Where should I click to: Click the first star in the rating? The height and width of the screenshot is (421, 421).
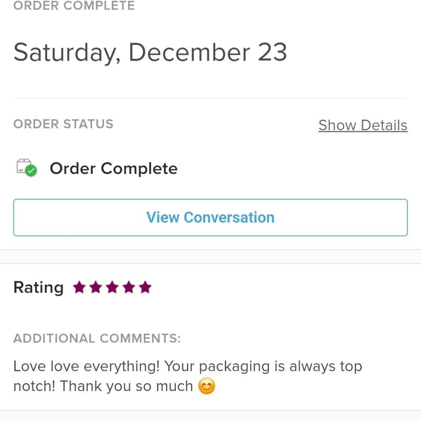click(x=79, y=287)
